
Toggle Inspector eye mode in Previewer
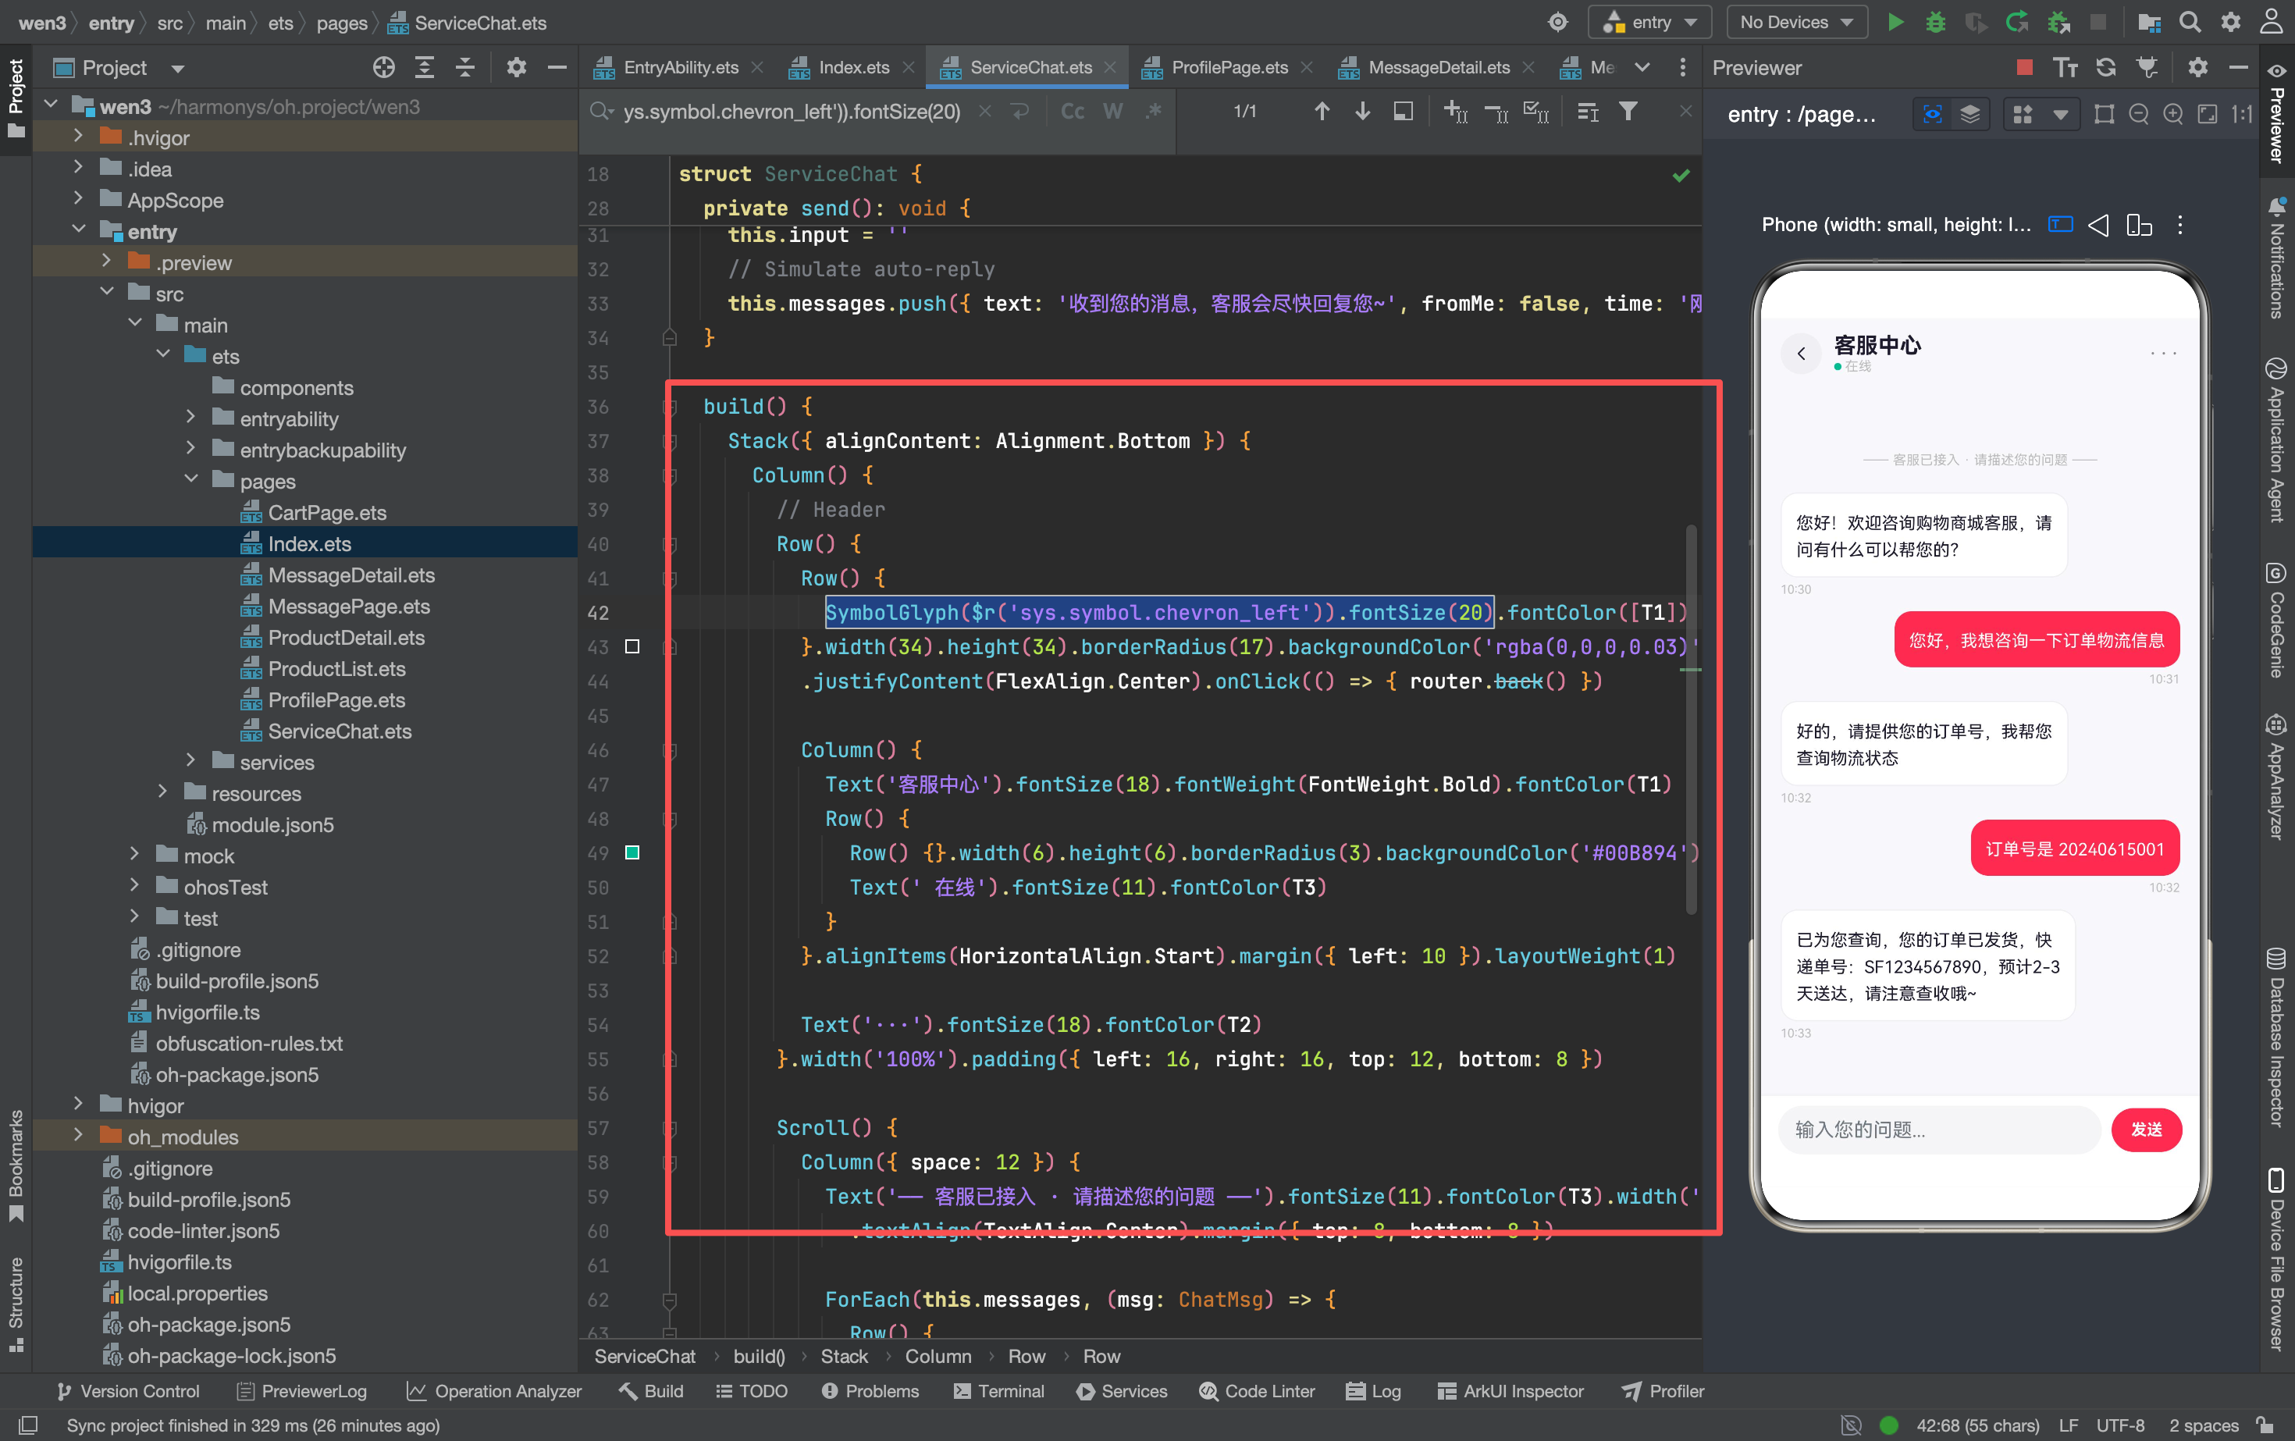(x=1932, y=115)
